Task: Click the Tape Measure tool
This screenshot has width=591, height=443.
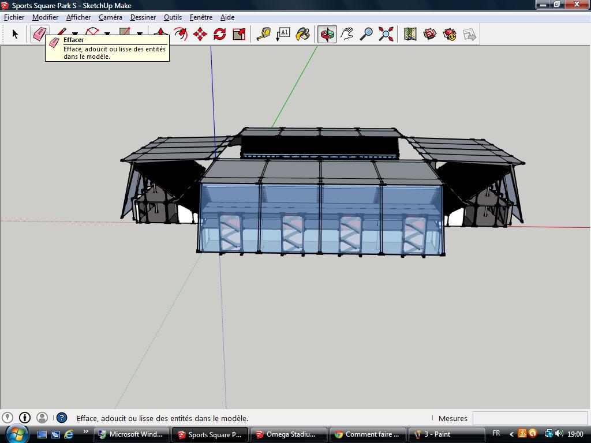Action: coord(264,34)
